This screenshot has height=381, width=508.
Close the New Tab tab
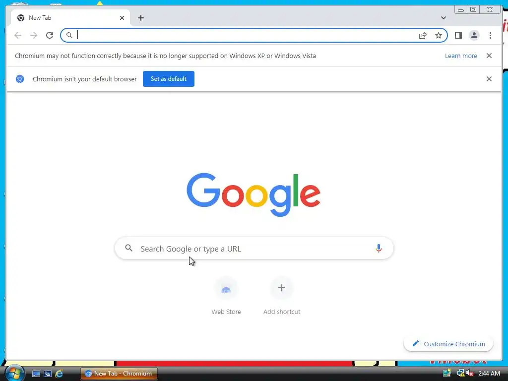point(122,18)
